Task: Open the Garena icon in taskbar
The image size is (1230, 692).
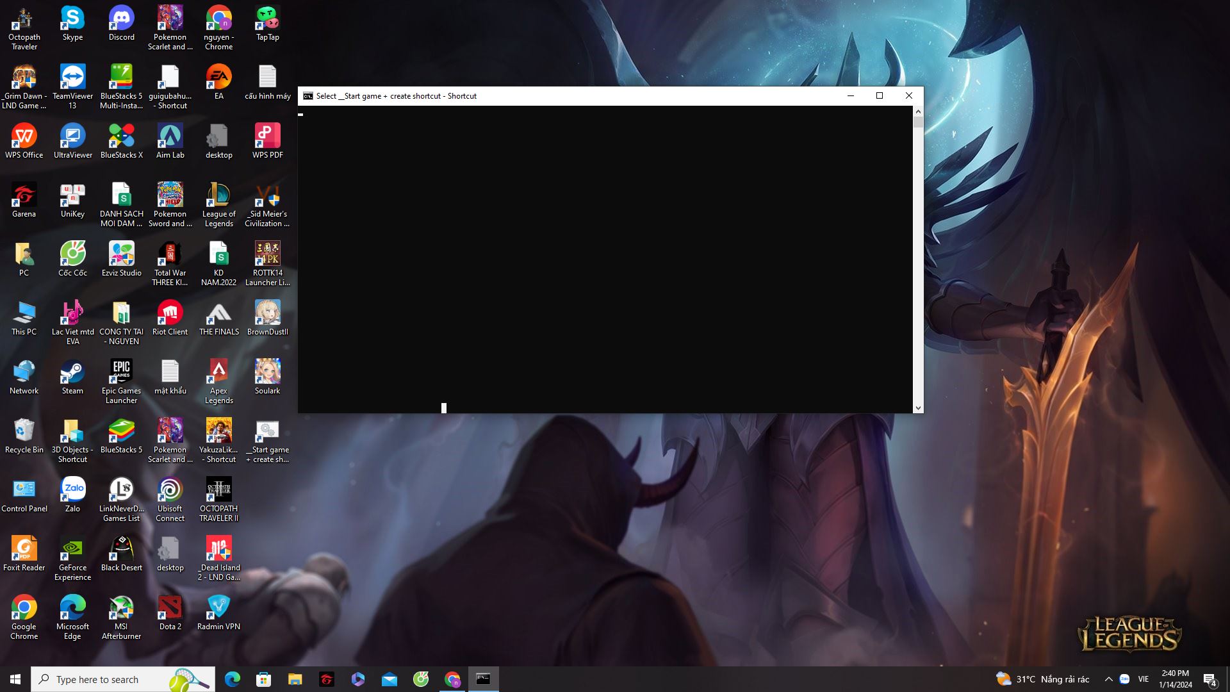Action: point(327,679)
